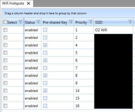Tick the select-all checkbox in header
This screenshot has width=135, height=112.
[x=5, y=22]
